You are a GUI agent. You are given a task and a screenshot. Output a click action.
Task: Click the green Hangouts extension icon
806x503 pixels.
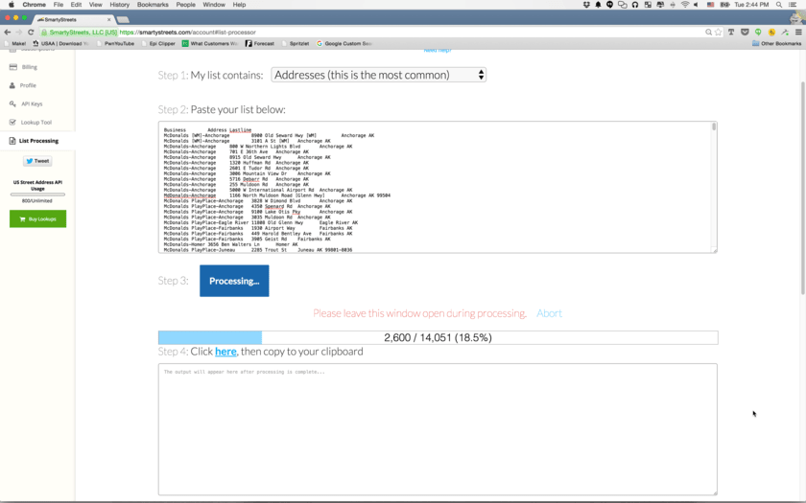(x=758, y=32)
